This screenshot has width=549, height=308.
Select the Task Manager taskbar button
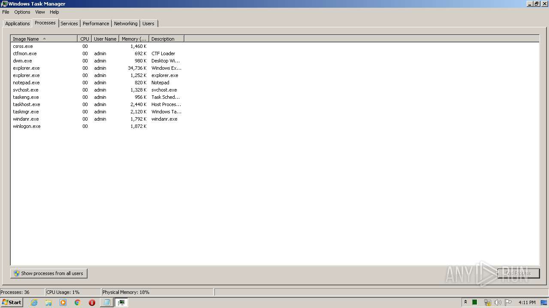[x=121, y=302]
